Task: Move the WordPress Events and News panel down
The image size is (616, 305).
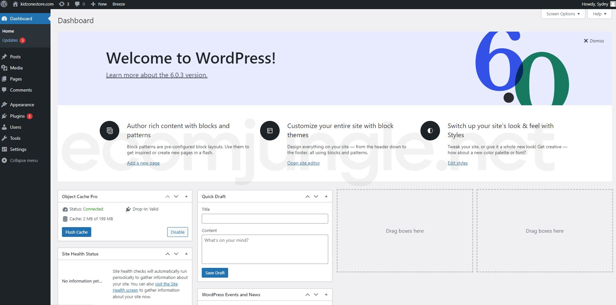Action: coord(316,295)
